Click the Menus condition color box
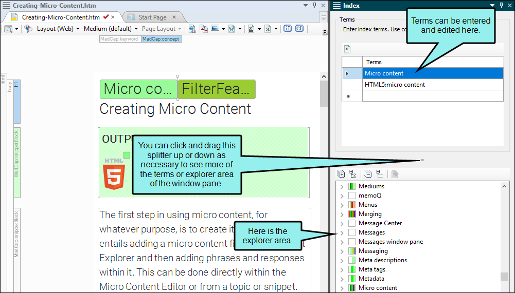The width and height of the screenshot is (515, 293). click(352, 205)
